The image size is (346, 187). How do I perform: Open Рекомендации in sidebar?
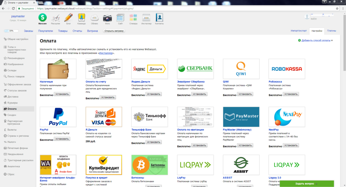point(16,58)
